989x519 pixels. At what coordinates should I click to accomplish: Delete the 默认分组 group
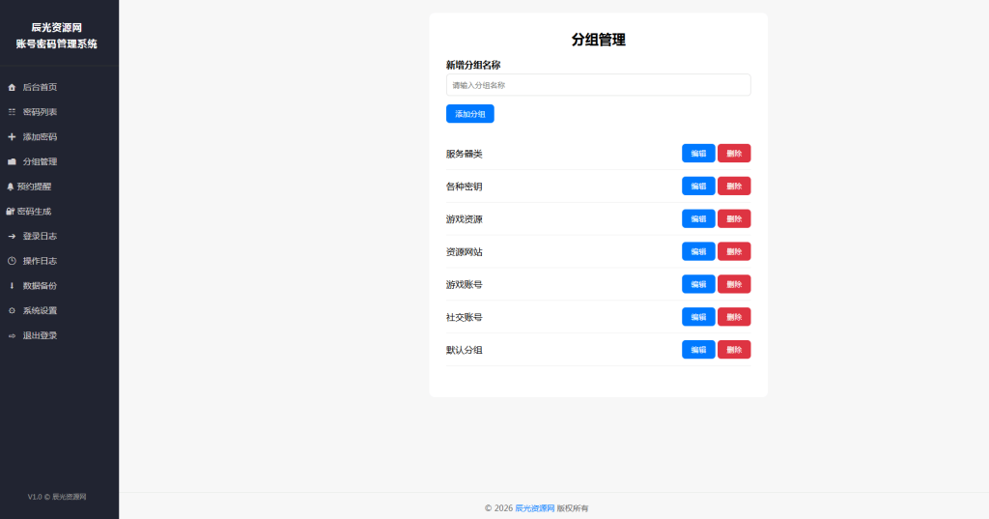(734, 350)
